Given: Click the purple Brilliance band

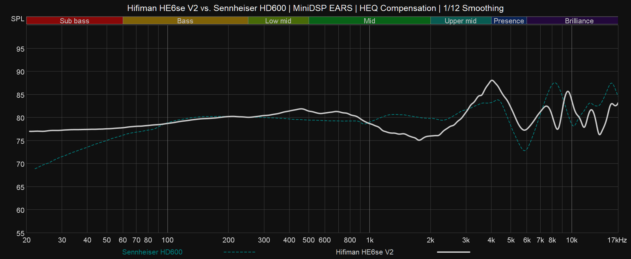Looking at the screenshot, I should click(x=579, y=21).
